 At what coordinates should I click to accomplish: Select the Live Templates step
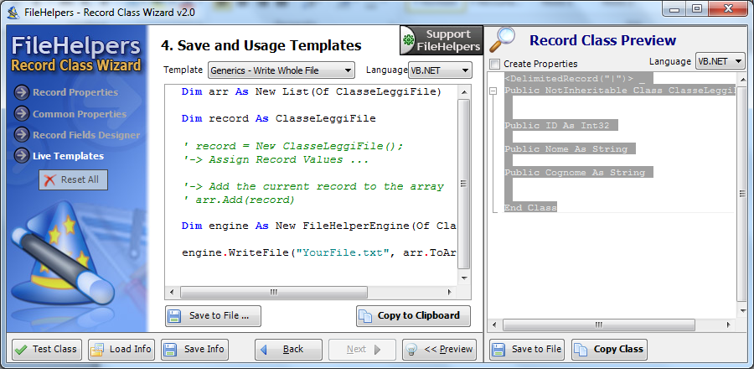pos(68,156)
